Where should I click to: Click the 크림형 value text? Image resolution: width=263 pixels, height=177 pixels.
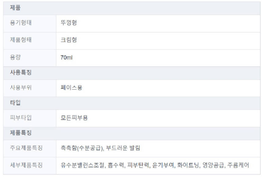click(x=69, y=40)
